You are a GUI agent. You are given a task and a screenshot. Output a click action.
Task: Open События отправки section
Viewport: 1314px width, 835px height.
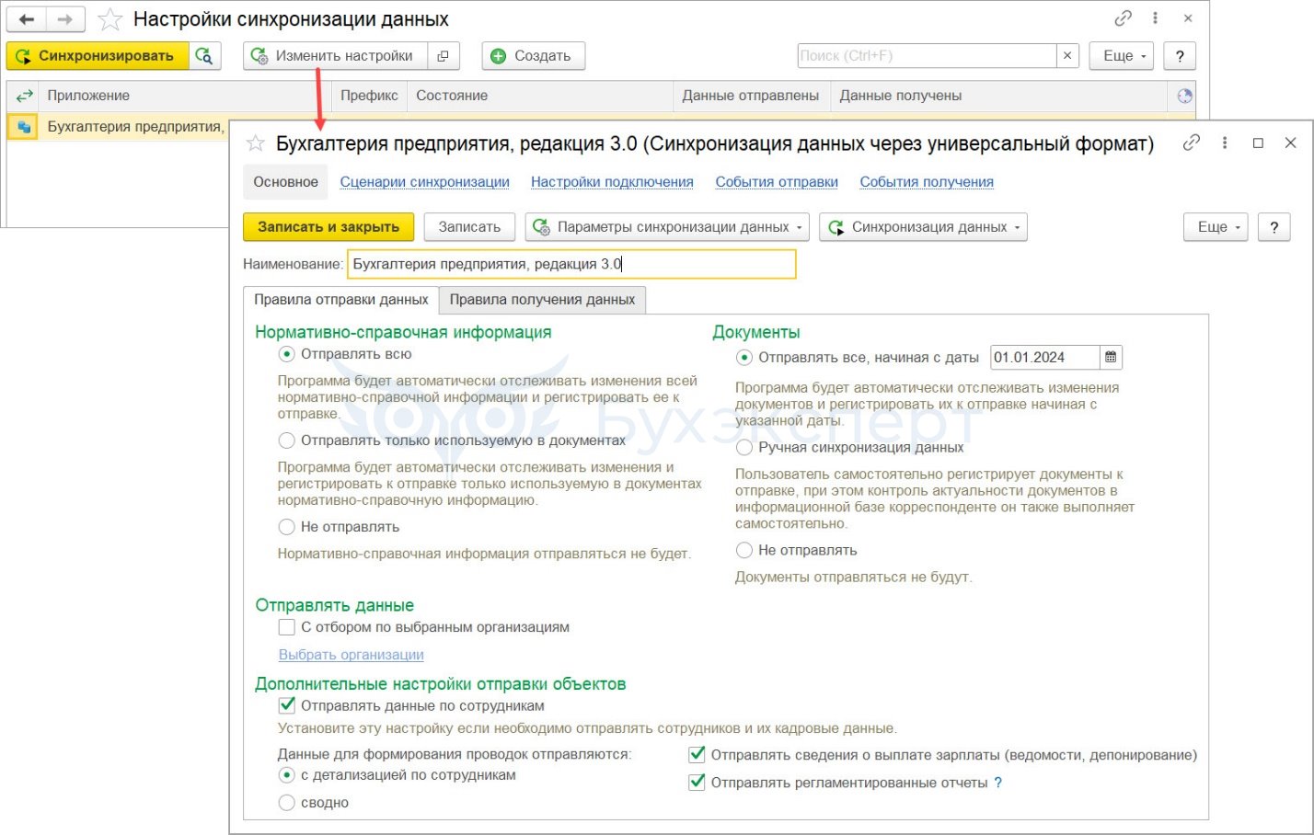pos(777,182)
